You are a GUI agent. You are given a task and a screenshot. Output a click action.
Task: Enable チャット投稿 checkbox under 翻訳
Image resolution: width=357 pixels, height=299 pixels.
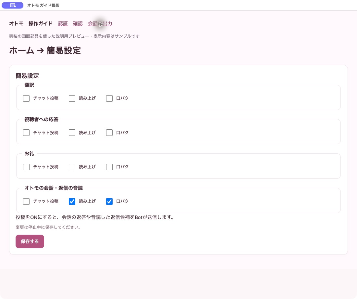pyautogui.click(x=26, y=98)
